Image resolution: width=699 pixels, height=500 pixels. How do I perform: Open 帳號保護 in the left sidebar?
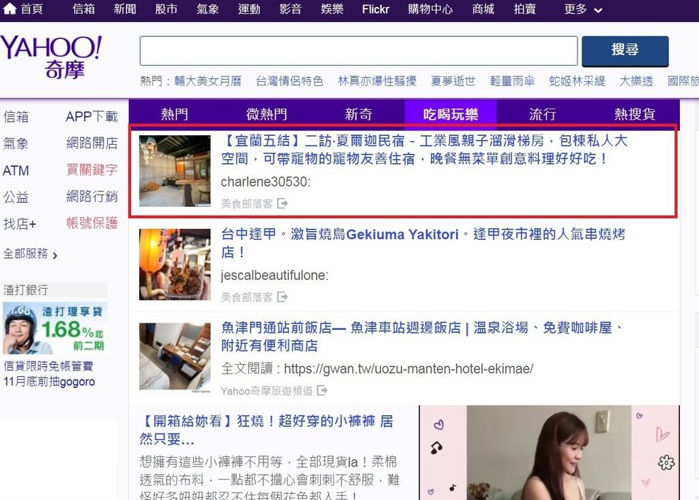92,223
